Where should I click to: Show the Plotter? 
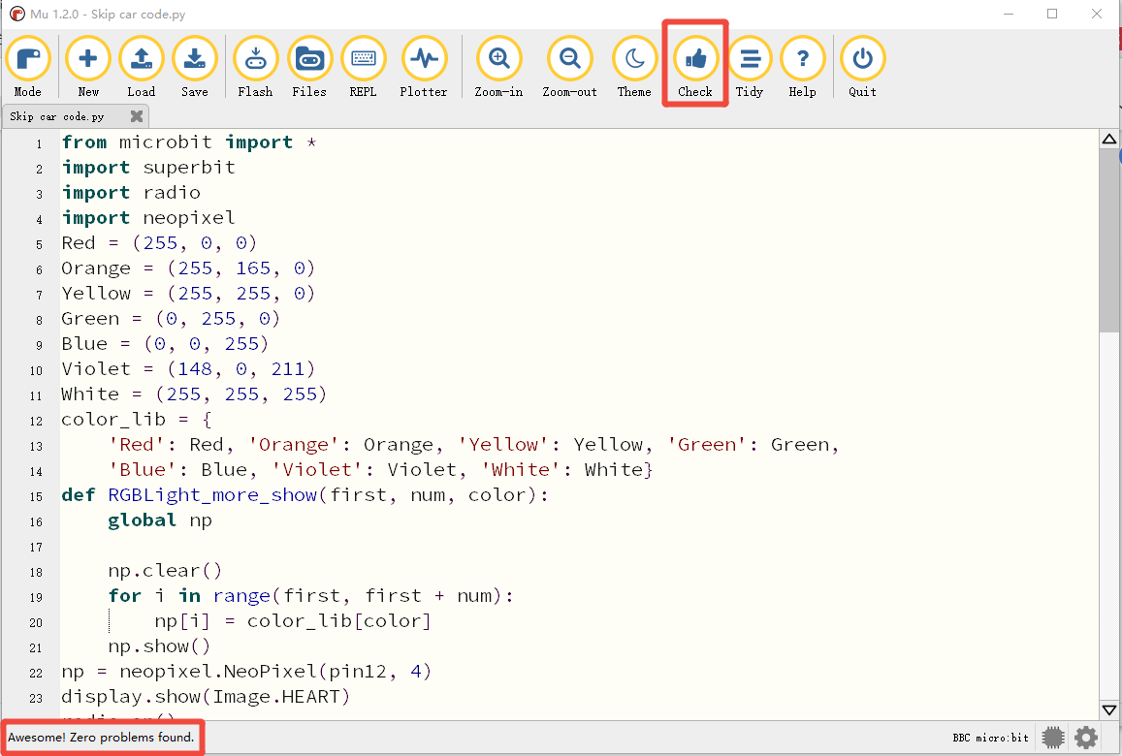(x=424, y=67)
